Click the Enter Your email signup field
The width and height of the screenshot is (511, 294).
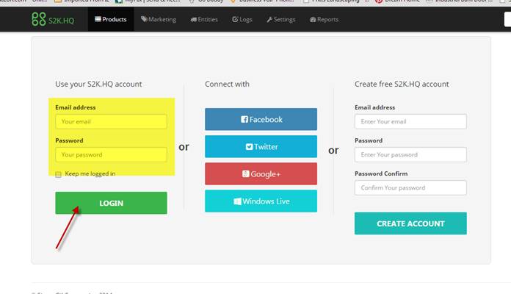click(x=410, y=121)
